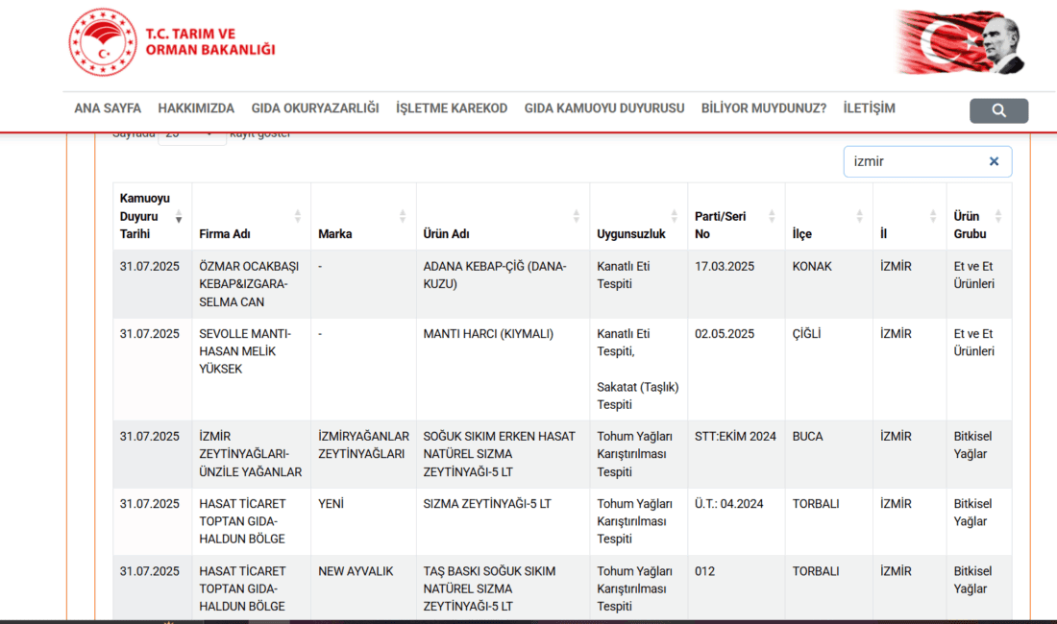Go to HAKKIMIZDA page

click(196, 108)
